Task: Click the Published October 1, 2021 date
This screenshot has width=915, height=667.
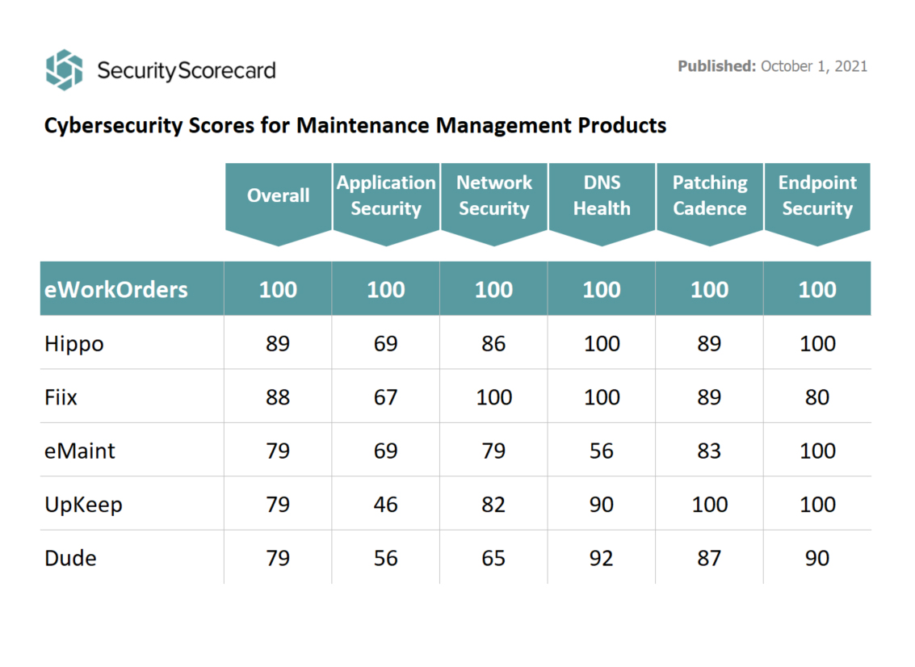Action: 772,66
